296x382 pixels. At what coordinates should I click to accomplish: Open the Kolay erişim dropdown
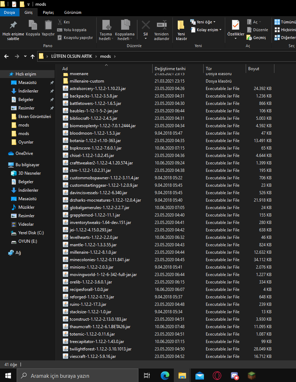(206, 30)
